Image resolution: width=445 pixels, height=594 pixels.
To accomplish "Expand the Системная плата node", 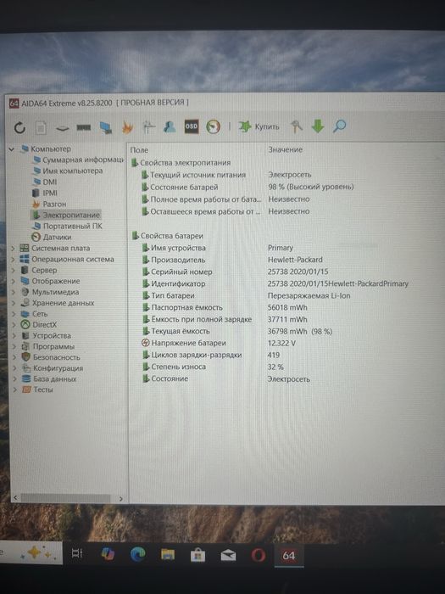I will [13, 249].
